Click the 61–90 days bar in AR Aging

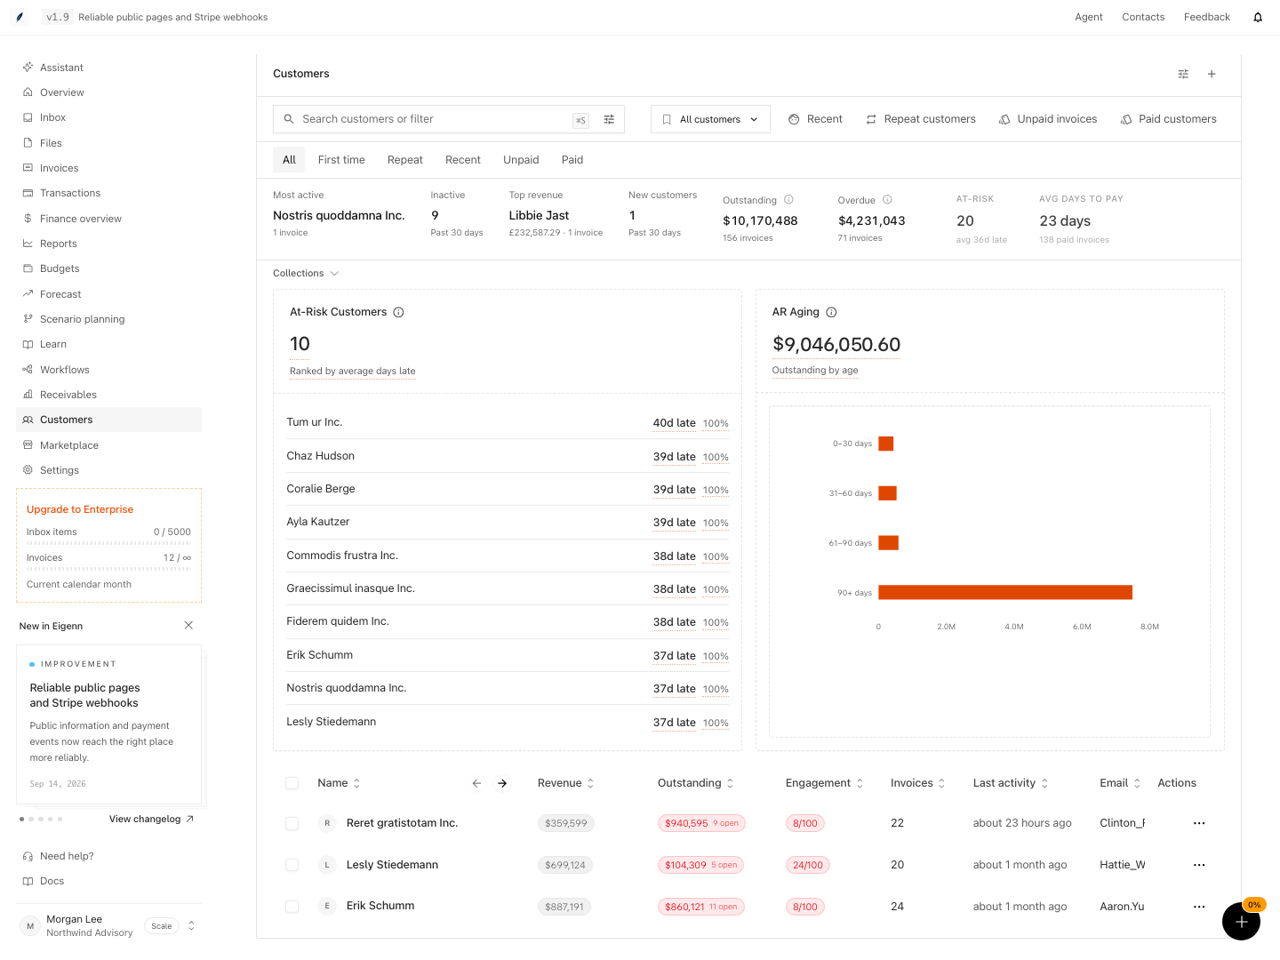888,542
